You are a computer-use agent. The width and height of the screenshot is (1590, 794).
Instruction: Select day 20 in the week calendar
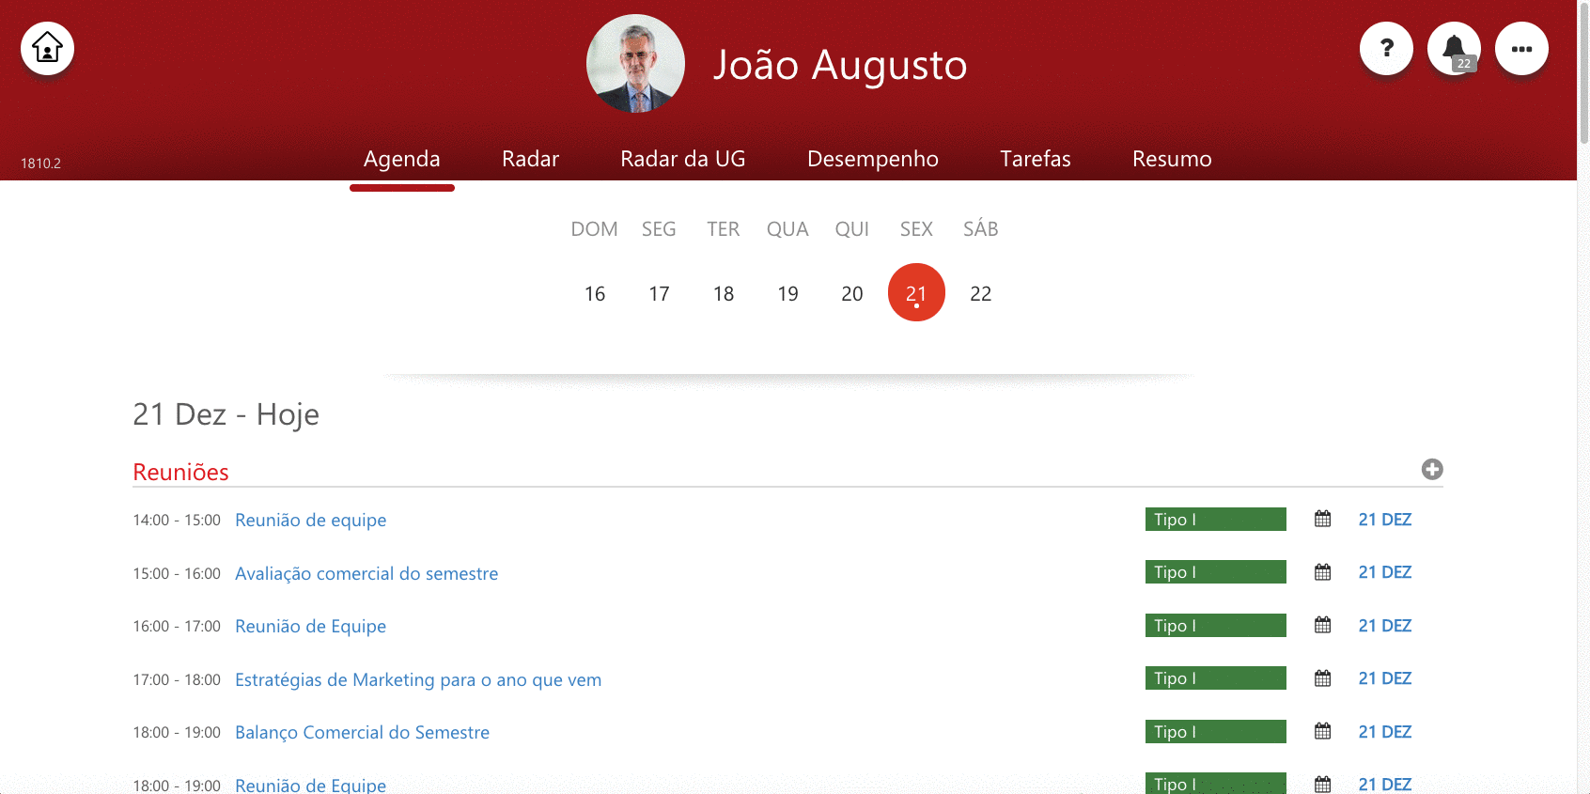click(x=852, y=293)
